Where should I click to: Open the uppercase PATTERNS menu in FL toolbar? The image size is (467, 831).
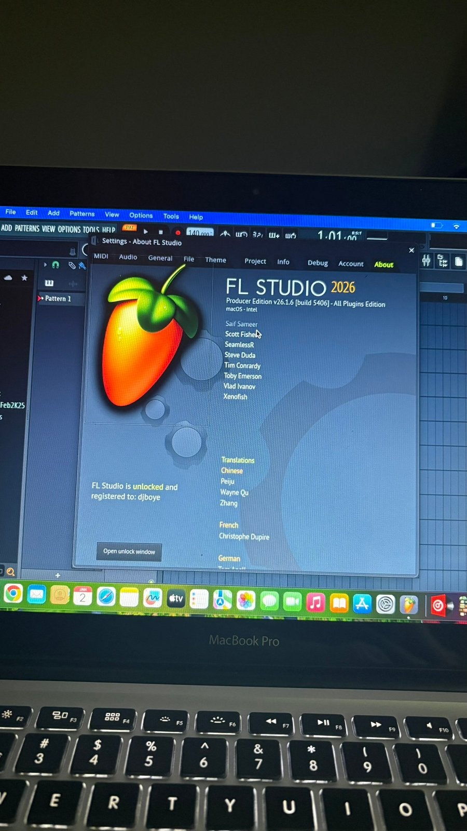(27, 229)
